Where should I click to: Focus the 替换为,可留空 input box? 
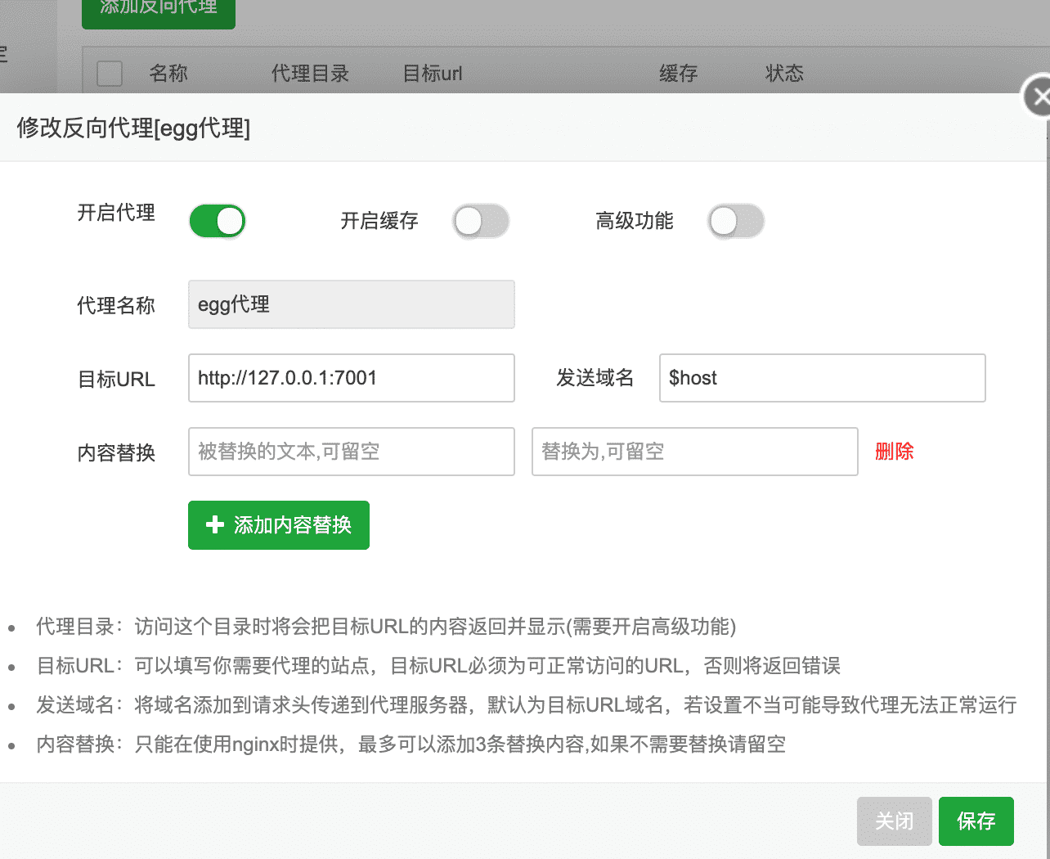(x=695, y=452)
